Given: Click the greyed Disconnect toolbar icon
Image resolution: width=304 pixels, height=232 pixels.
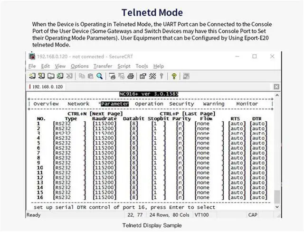Looking at the screenshot, I should pyautogui.click(x=69, y=76).
